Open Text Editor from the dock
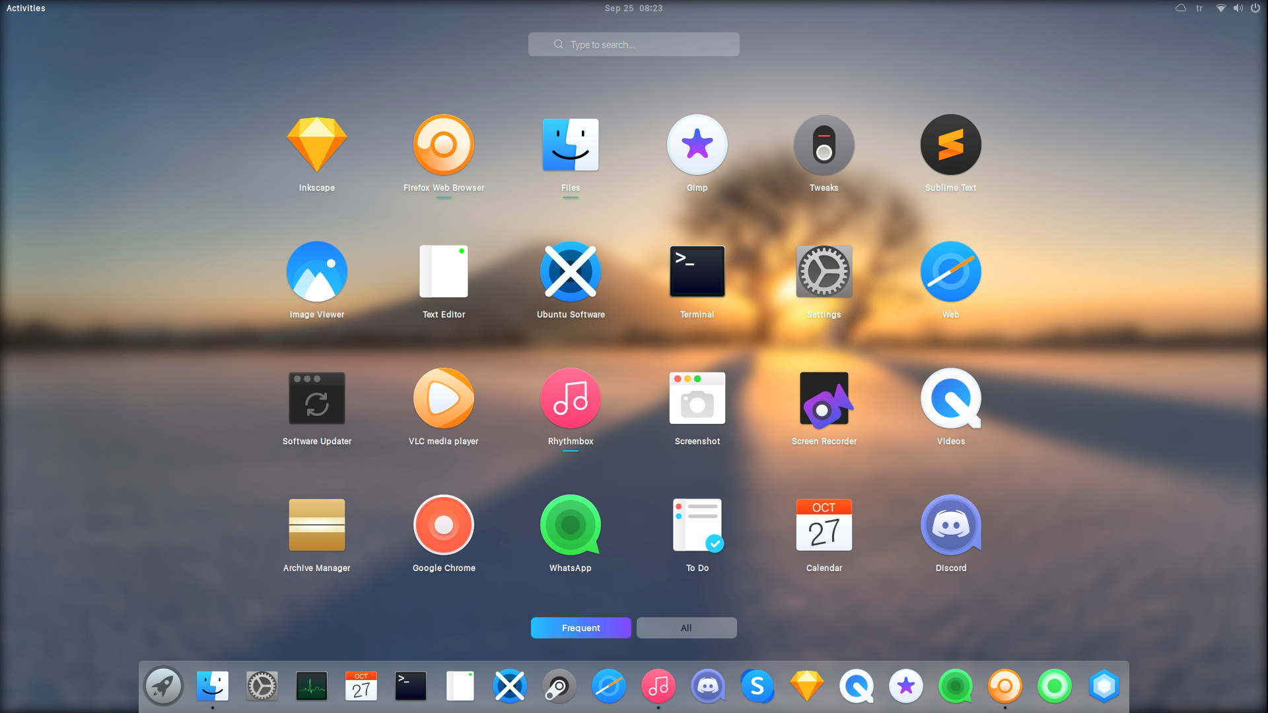This screenshot has height=713, width=1268. 460,687
